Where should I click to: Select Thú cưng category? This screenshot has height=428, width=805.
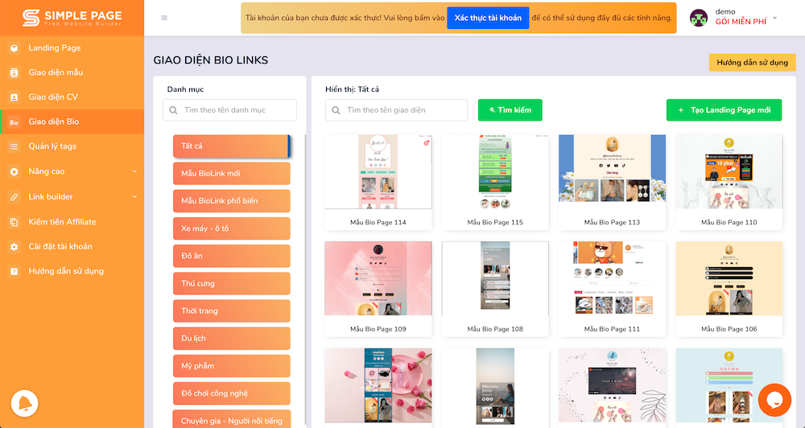(x=232, y=283)
